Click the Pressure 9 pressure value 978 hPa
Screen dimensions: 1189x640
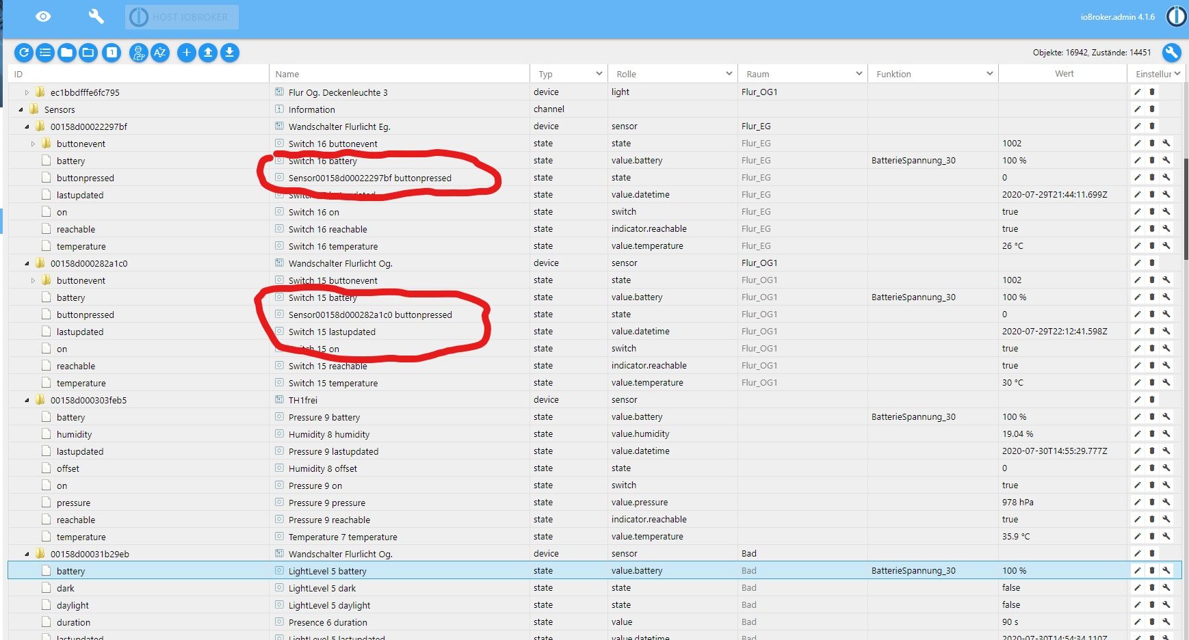click(1018, 503)
